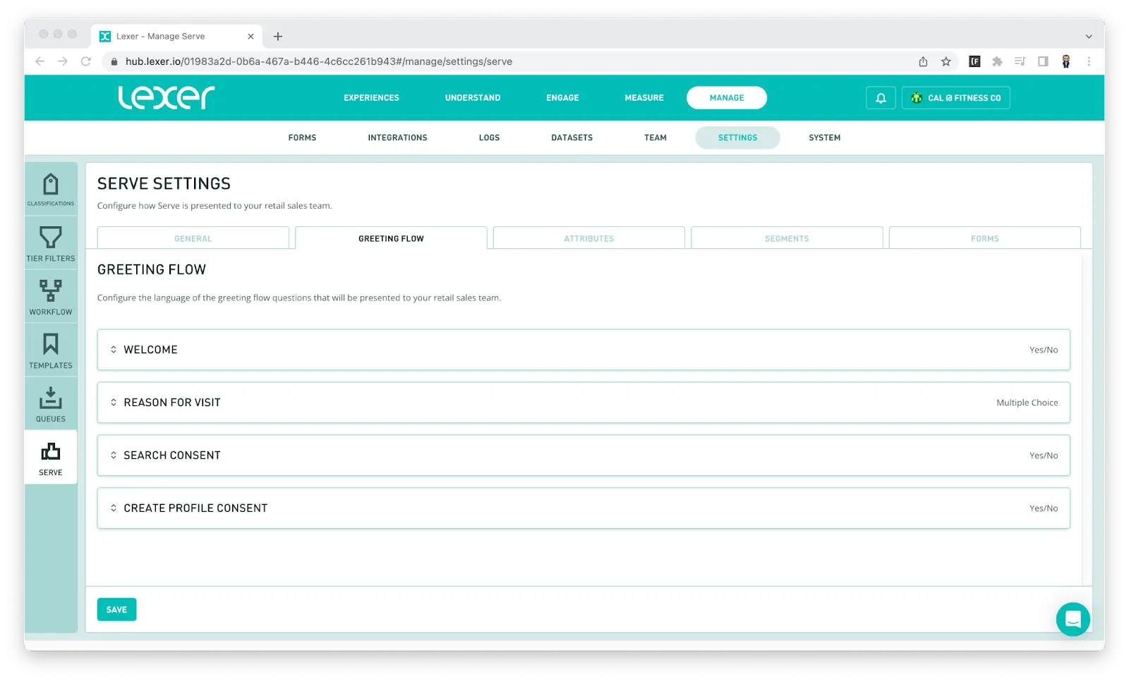
Task: Expand the Search Consent row
Action: (x=584, y=455)
